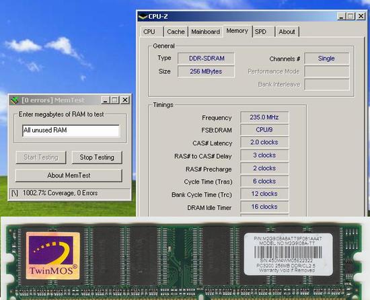370x300 pixels.
Task: Click the TwinMOS logo sticker
Action: click(x=53, y=256)
